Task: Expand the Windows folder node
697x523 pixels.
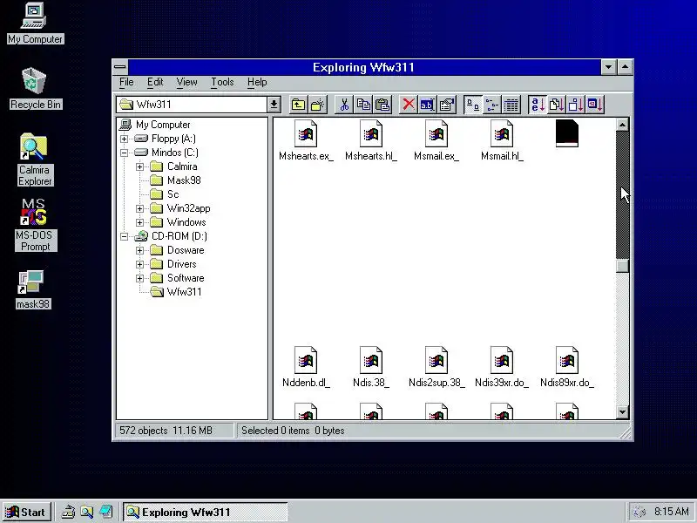Action: coord(139,222)
